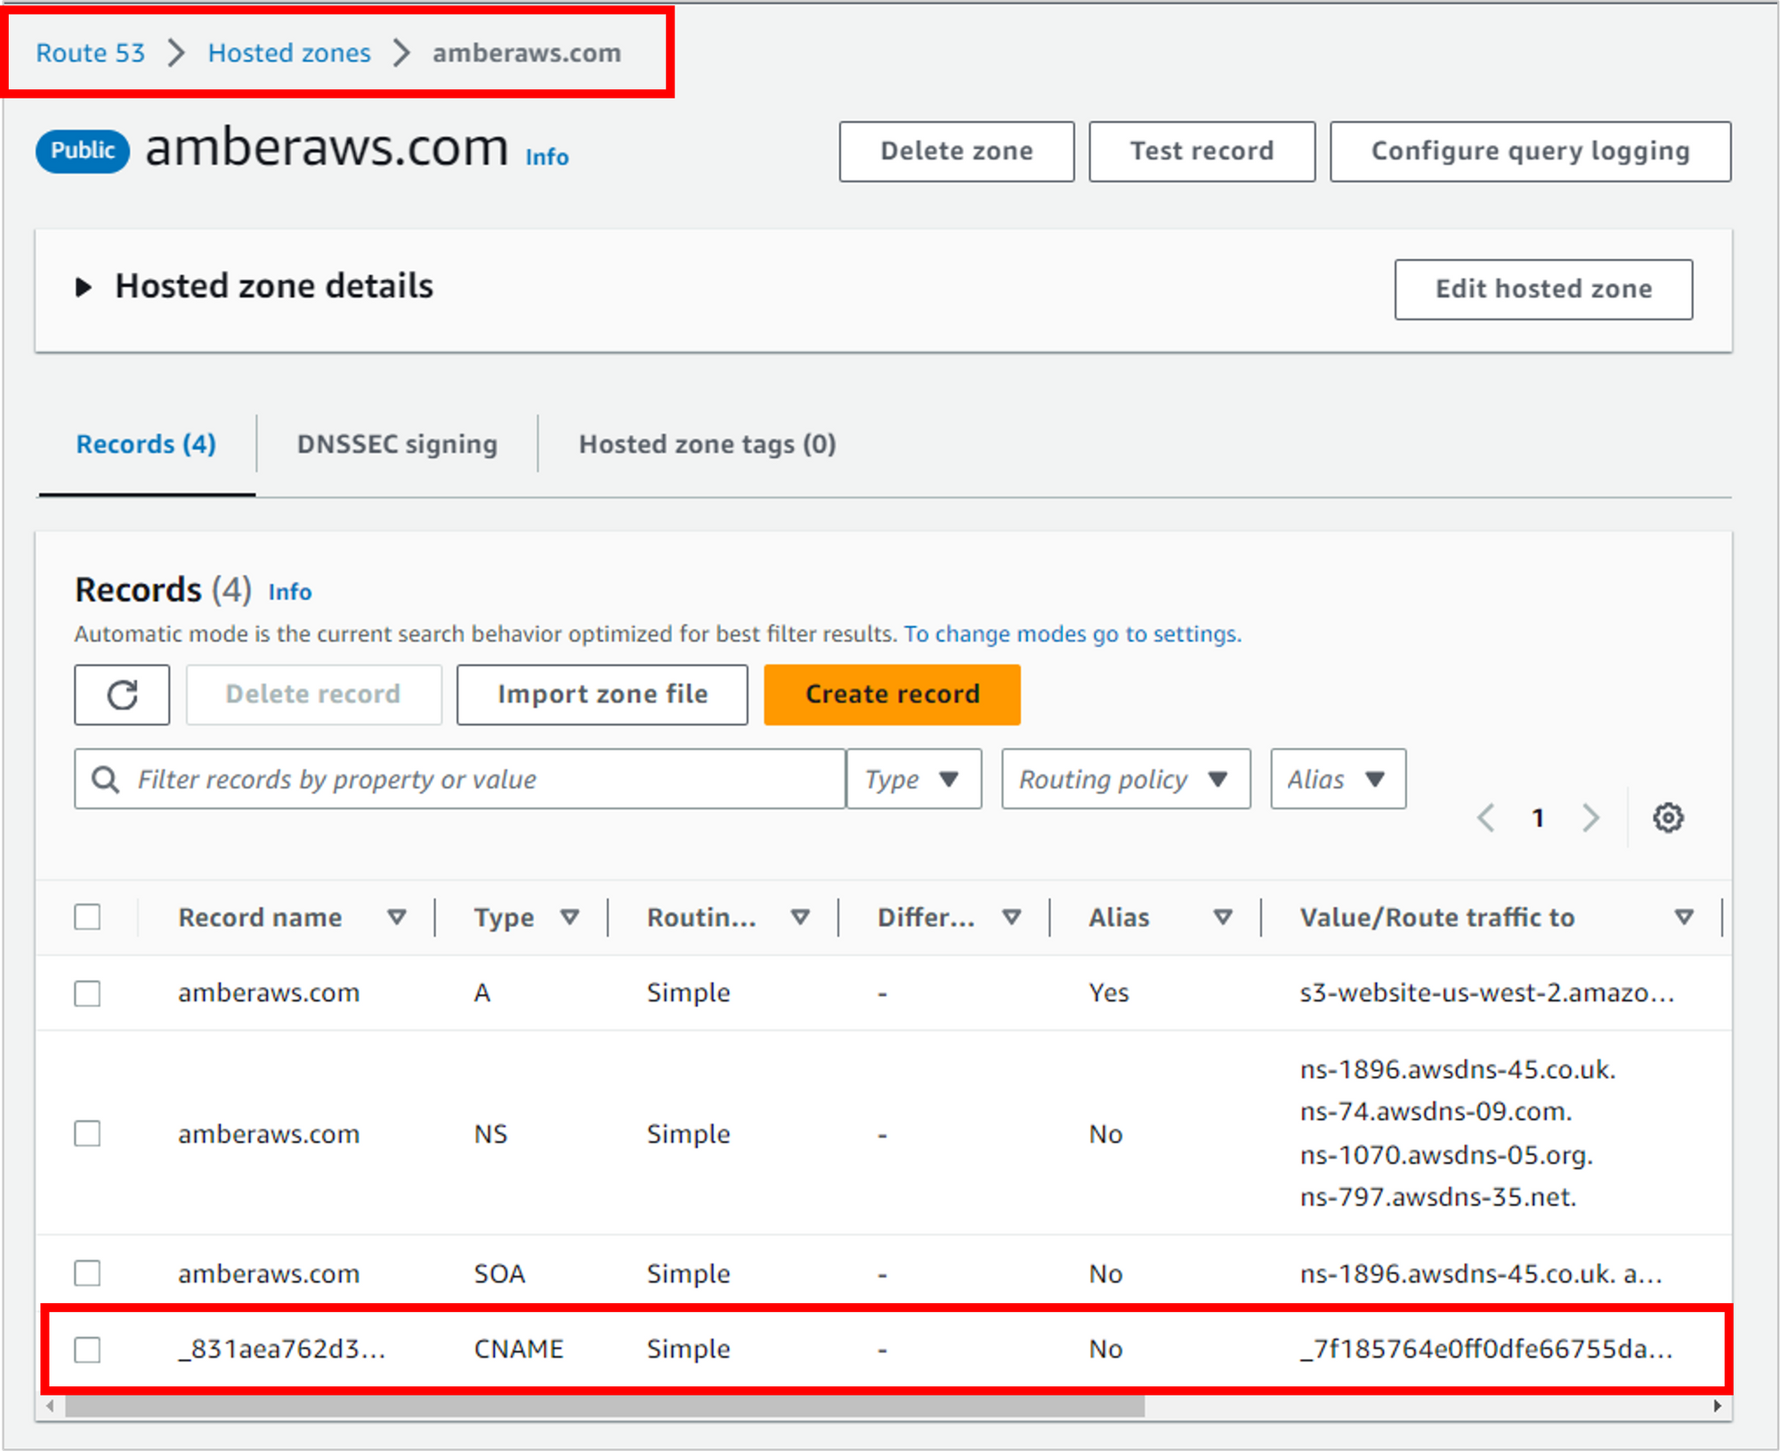The width and height of the screenshot is (1780, 1451).
Task: Click the _831aea762d3... record name
Action: (281, 1350)
